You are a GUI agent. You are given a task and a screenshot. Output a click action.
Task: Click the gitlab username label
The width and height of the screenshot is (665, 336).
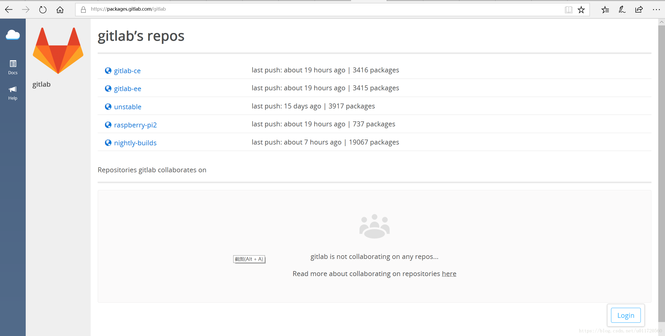click(x=42, y=84)
